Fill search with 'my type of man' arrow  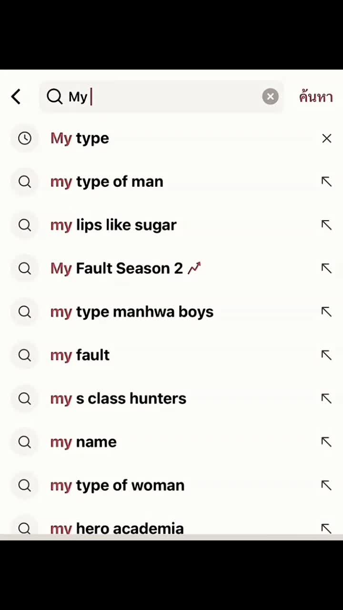[326, 182]
